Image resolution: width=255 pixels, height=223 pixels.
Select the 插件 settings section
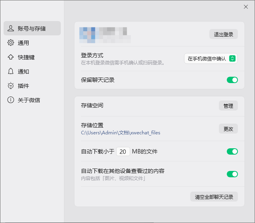[x=32, y=85]
